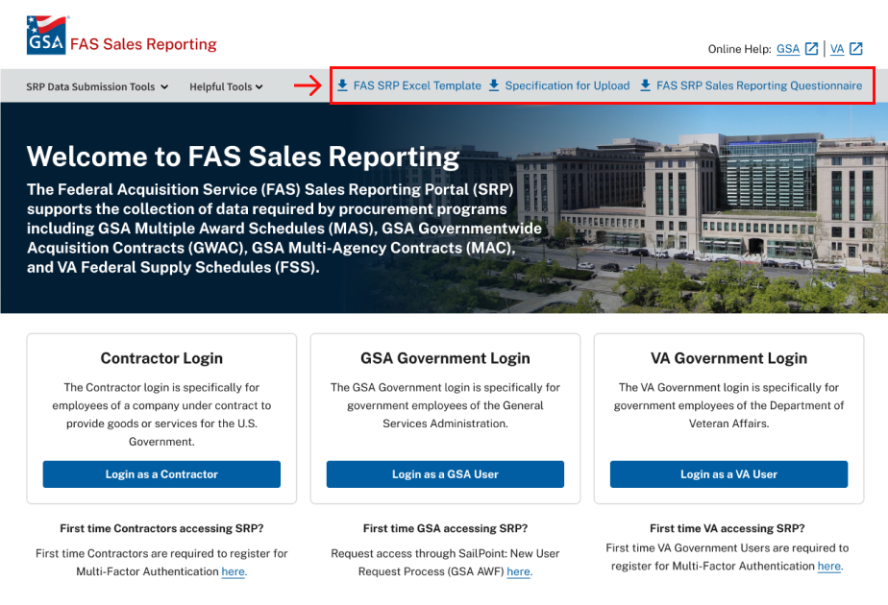Click the Contractor Login heading
The image size is (888, 605).
click(161, 358)
